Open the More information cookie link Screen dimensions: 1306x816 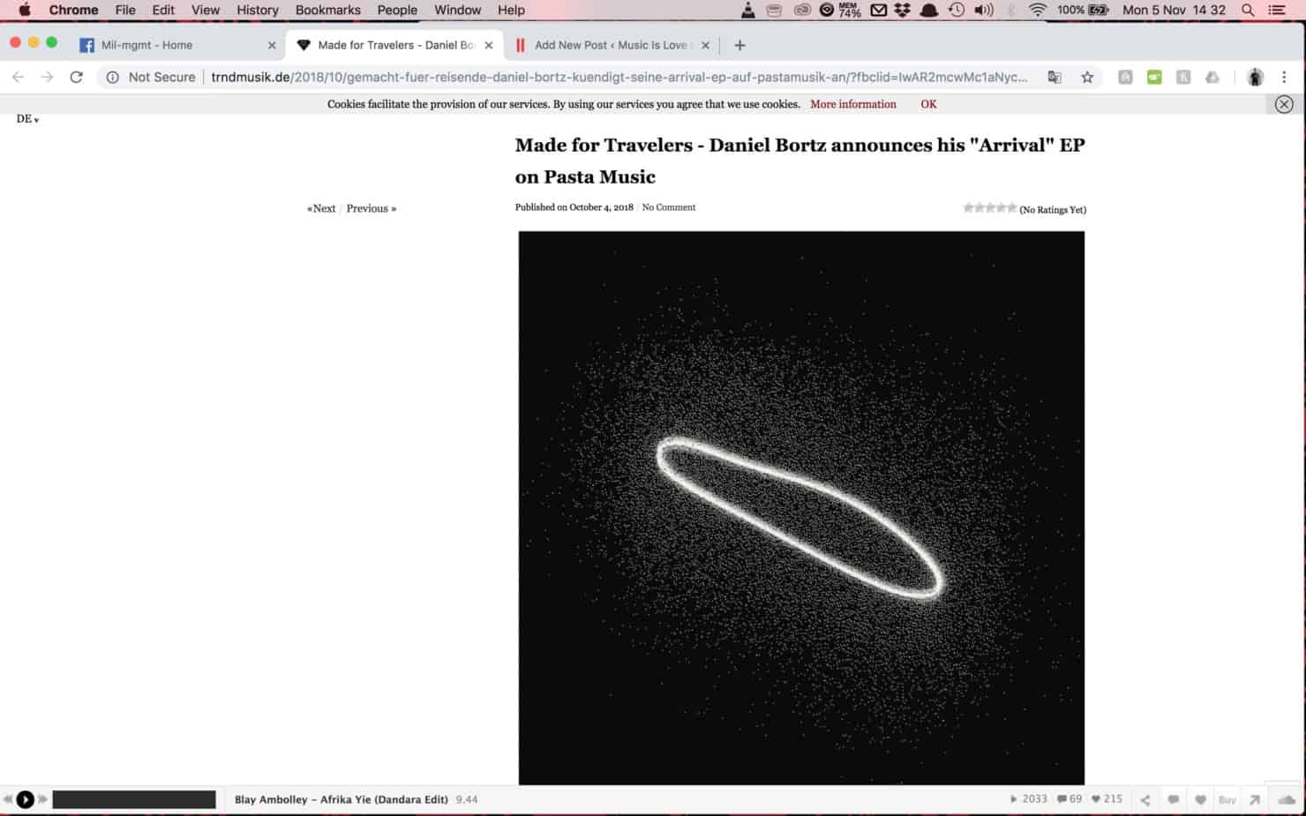point(852,104)
